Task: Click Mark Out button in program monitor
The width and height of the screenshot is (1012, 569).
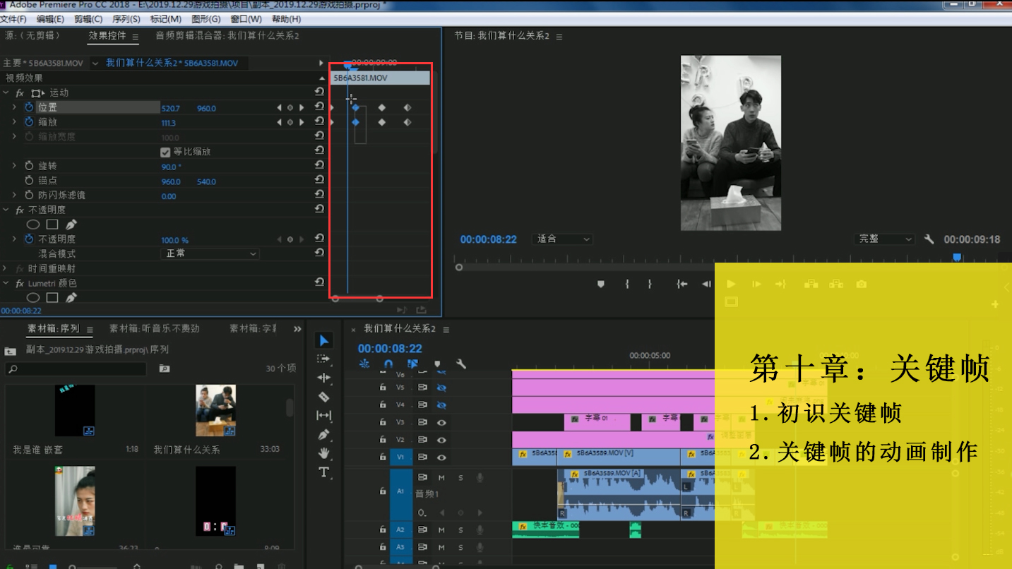Action: tap(650, 284)
